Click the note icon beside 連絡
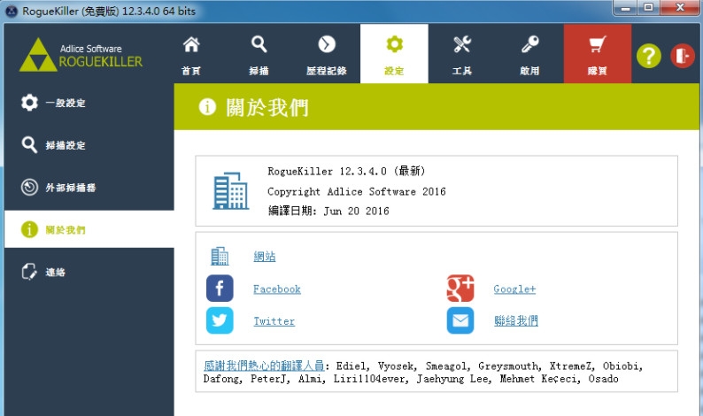Screen dimensions: 703x416 29,272
